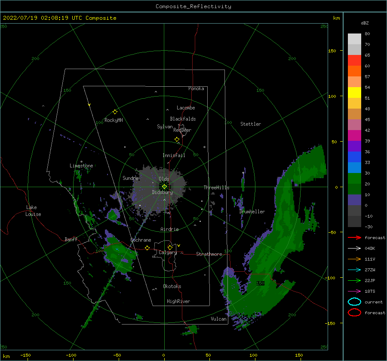The height and width of the screenshot is (361, 387).
Task: Click the Lacombe town label
Action: pyautogui.click(x=186, y=108)
